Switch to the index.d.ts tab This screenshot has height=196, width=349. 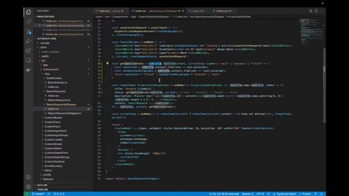click(198, 11)
